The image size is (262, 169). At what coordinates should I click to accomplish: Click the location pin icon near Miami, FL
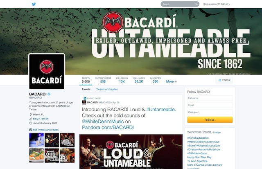click(x=31, y=115)
